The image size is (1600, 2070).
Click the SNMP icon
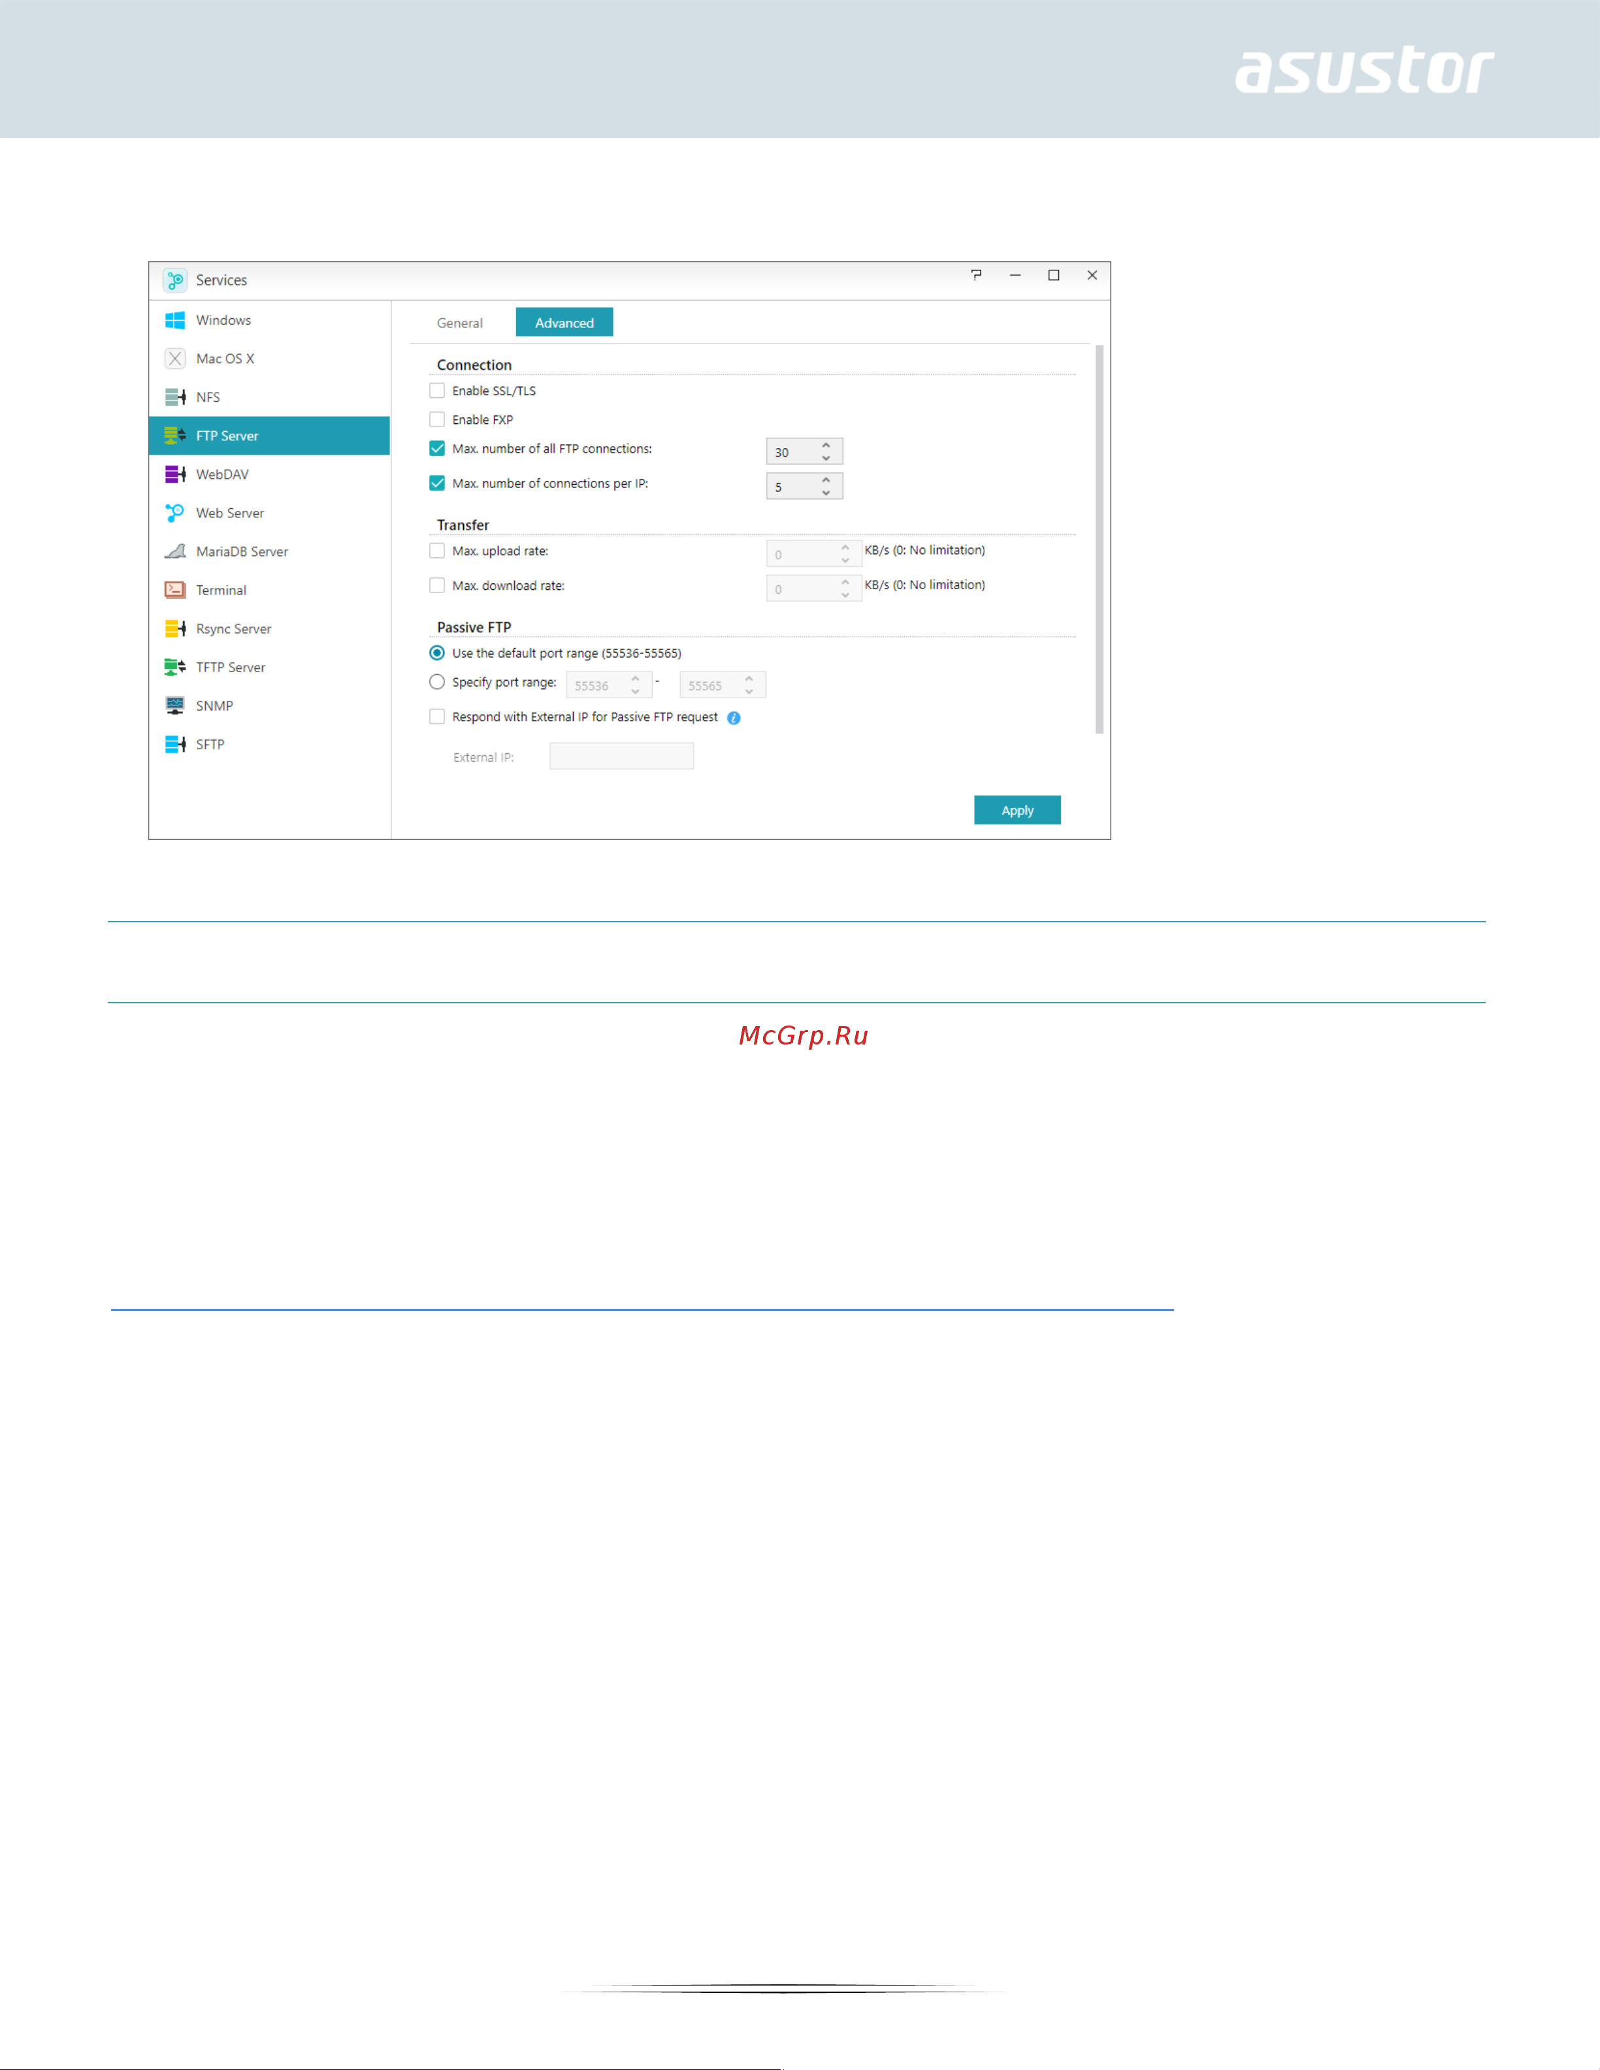[x=174, y=705]
